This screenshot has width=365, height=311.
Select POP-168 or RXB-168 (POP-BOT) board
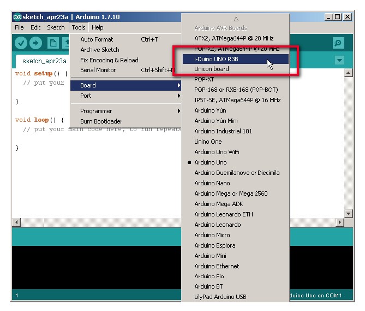(x=236, y=90)
